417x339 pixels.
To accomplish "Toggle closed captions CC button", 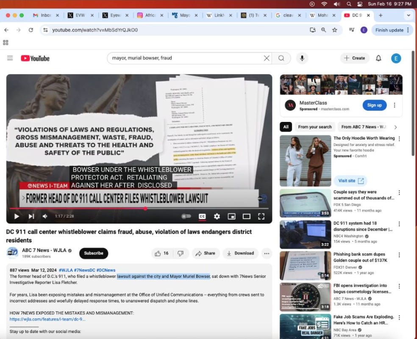I will (202, 217).
